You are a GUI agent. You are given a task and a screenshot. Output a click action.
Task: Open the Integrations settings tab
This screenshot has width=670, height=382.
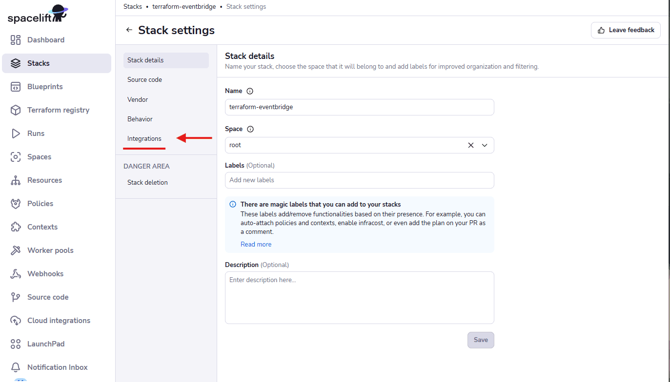click(x=166, y=139)
